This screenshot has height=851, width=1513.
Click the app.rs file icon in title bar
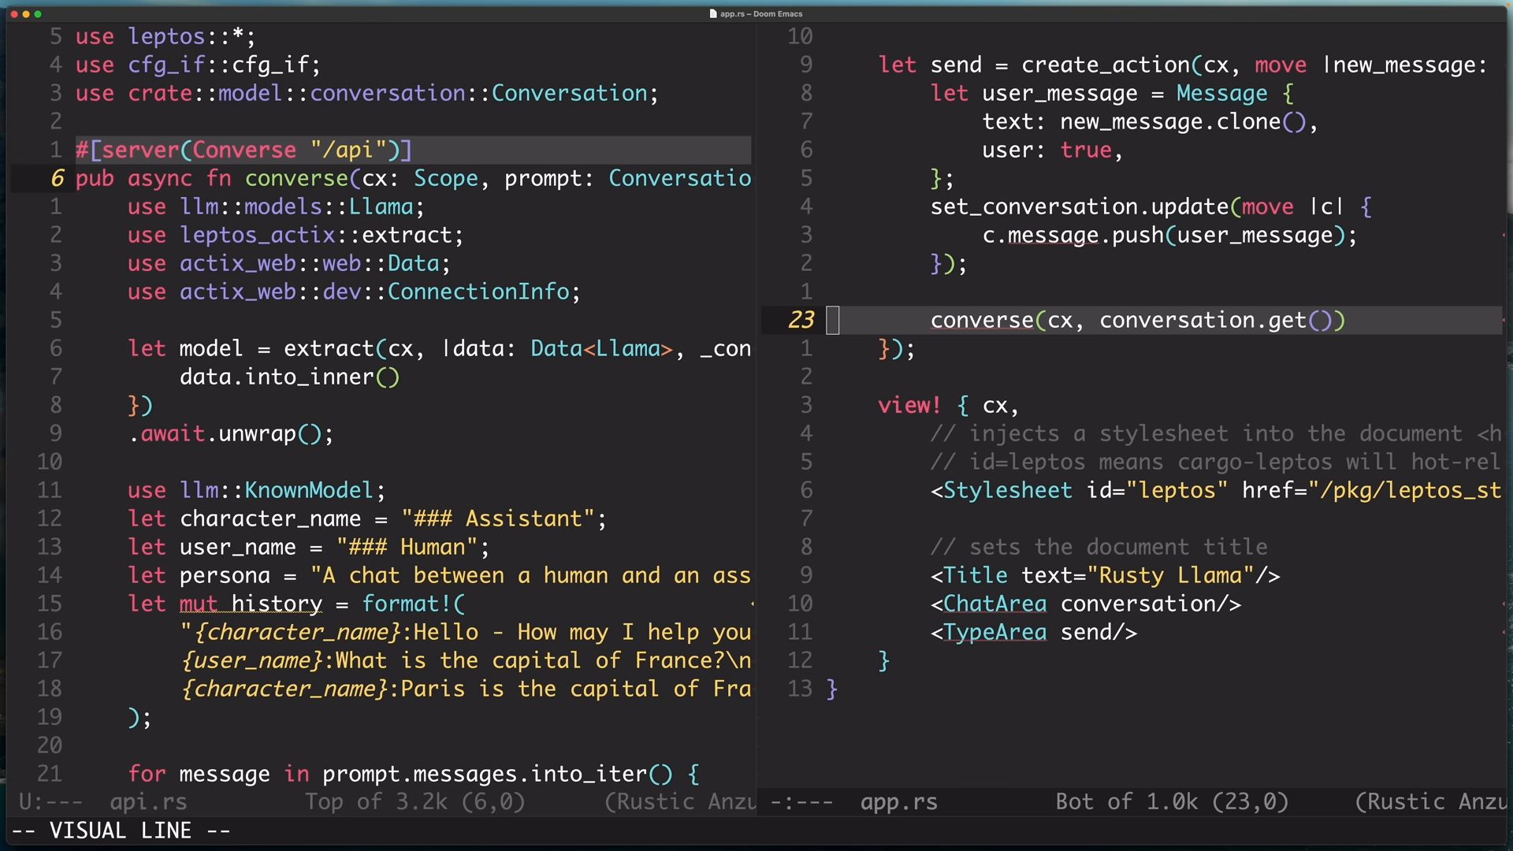[x=713, y=13]
